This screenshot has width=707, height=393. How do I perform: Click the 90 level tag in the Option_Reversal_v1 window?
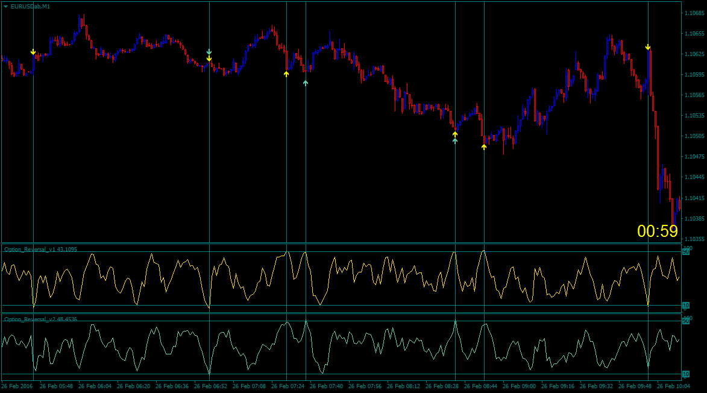point(686,252)
